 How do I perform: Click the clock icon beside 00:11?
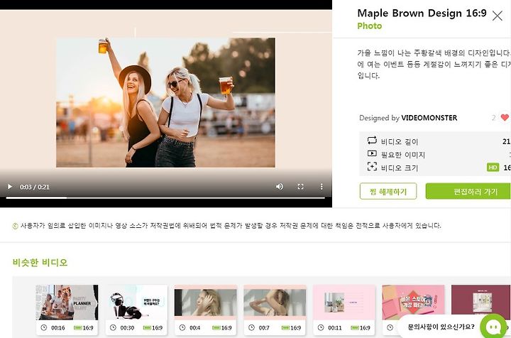click(321, 327)
